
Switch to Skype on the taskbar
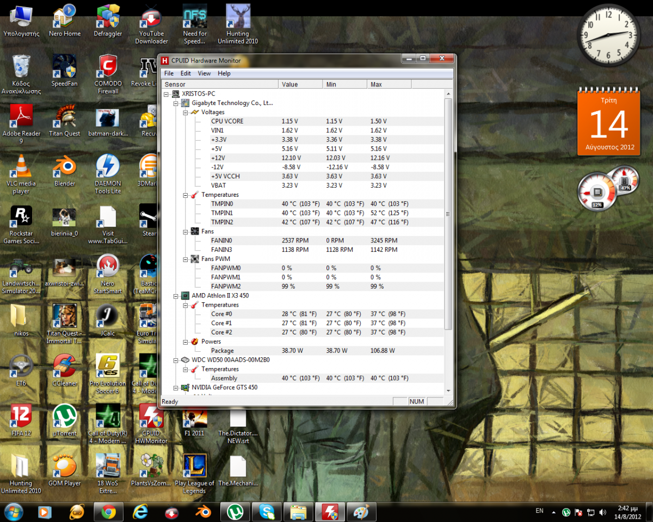tap(267, 512)
